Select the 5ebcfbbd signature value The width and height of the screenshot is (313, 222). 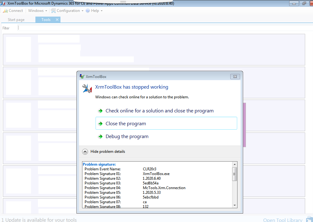[150, 197]
